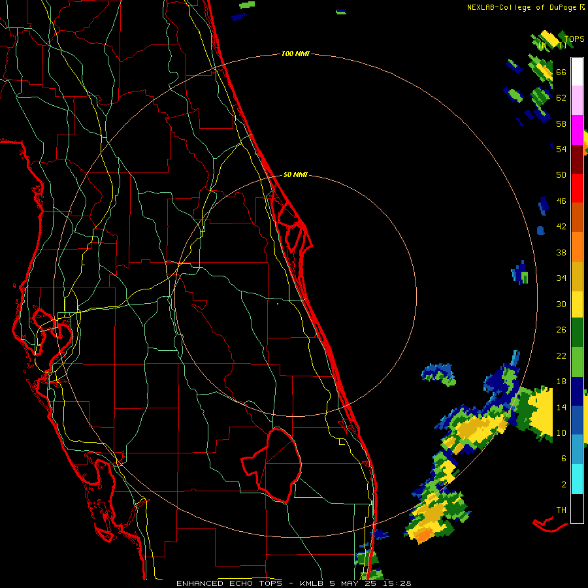The image size is (588, 588).
Task: Click the 62 value on the scale
Action: tap(561, 98)
